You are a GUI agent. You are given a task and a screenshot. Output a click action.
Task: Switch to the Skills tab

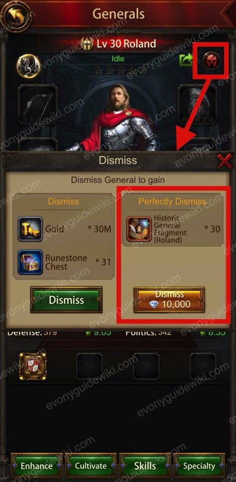coord(145,466)
